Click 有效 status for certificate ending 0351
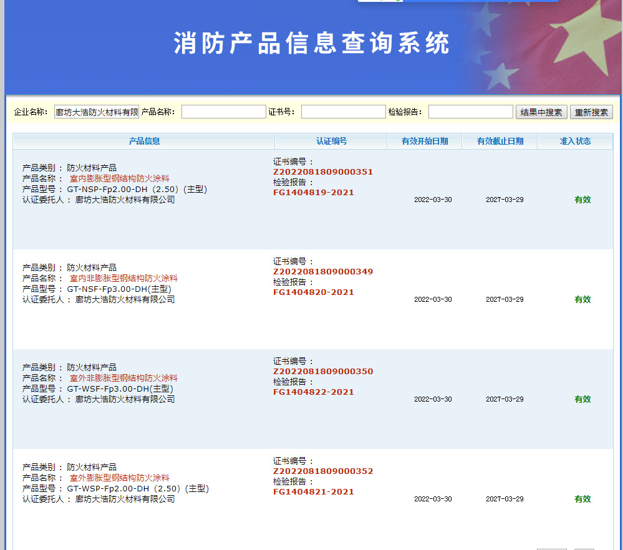Viewport: 623px width, 550px height. [582, 200]
